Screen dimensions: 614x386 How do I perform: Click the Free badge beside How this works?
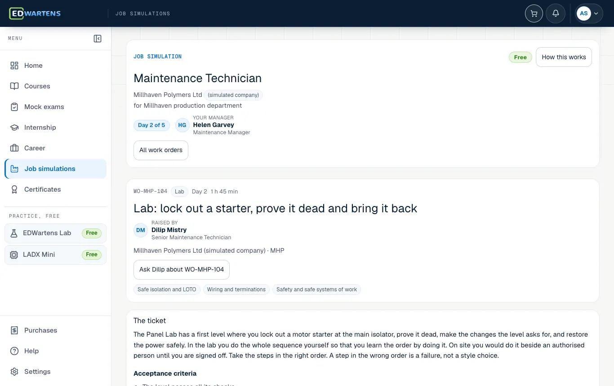(x=521, y=57)
